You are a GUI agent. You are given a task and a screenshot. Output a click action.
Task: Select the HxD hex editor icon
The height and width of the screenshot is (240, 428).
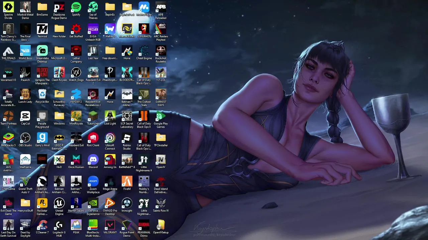59,159
